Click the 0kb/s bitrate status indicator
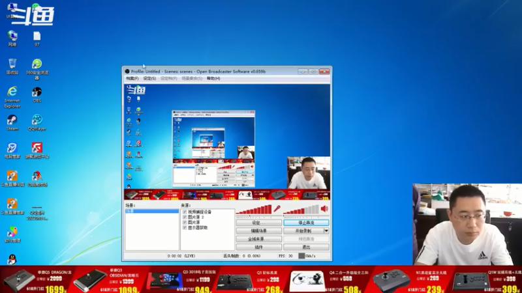 click(x=307, y=256)
